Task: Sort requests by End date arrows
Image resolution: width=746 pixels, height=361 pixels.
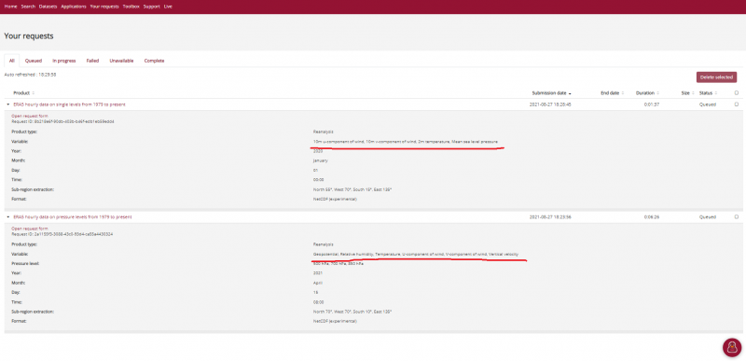Action: 623,93
